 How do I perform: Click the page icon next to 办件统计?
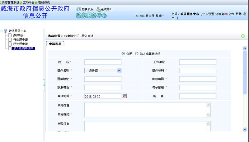pos(10,35)
